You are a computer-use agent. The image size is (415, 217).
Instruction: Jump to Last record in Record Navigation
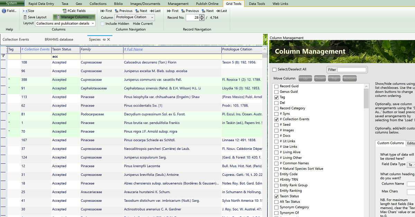pyautogui.click(x=221, y=11)
